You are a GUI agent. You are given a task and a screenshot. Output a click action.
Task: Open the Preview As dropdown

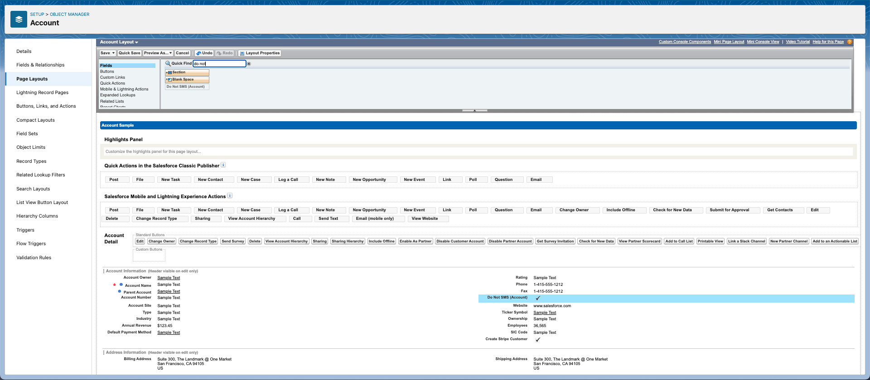coord(158,53)
